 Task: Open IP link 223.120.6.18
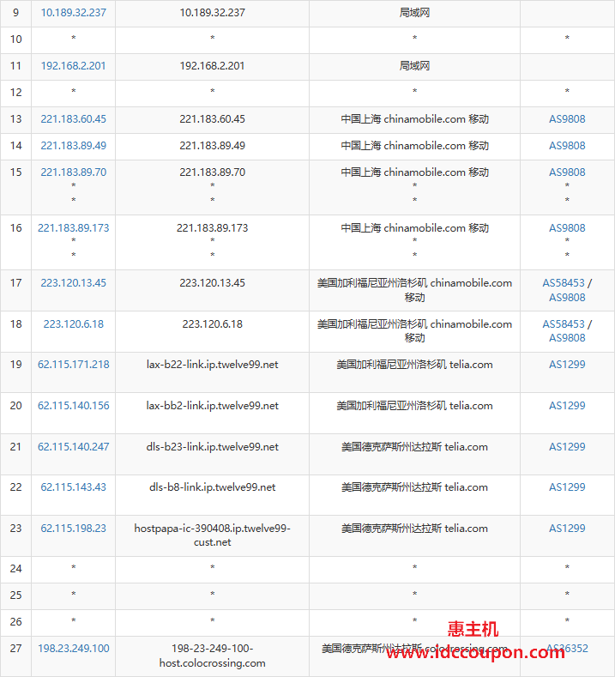pos(74,323)
